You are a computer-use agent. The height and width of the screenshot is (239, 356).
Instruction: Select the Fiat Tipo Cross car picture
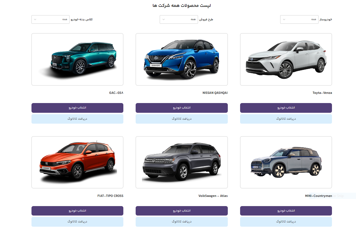[x=77, y=162]
